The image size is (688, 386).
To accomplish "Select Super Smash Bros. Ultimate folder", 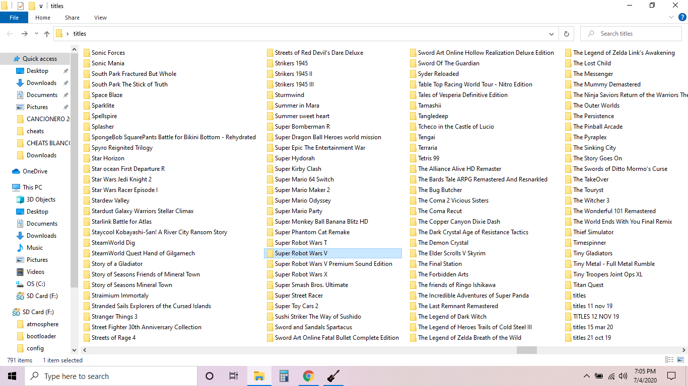I will [307, 285].
